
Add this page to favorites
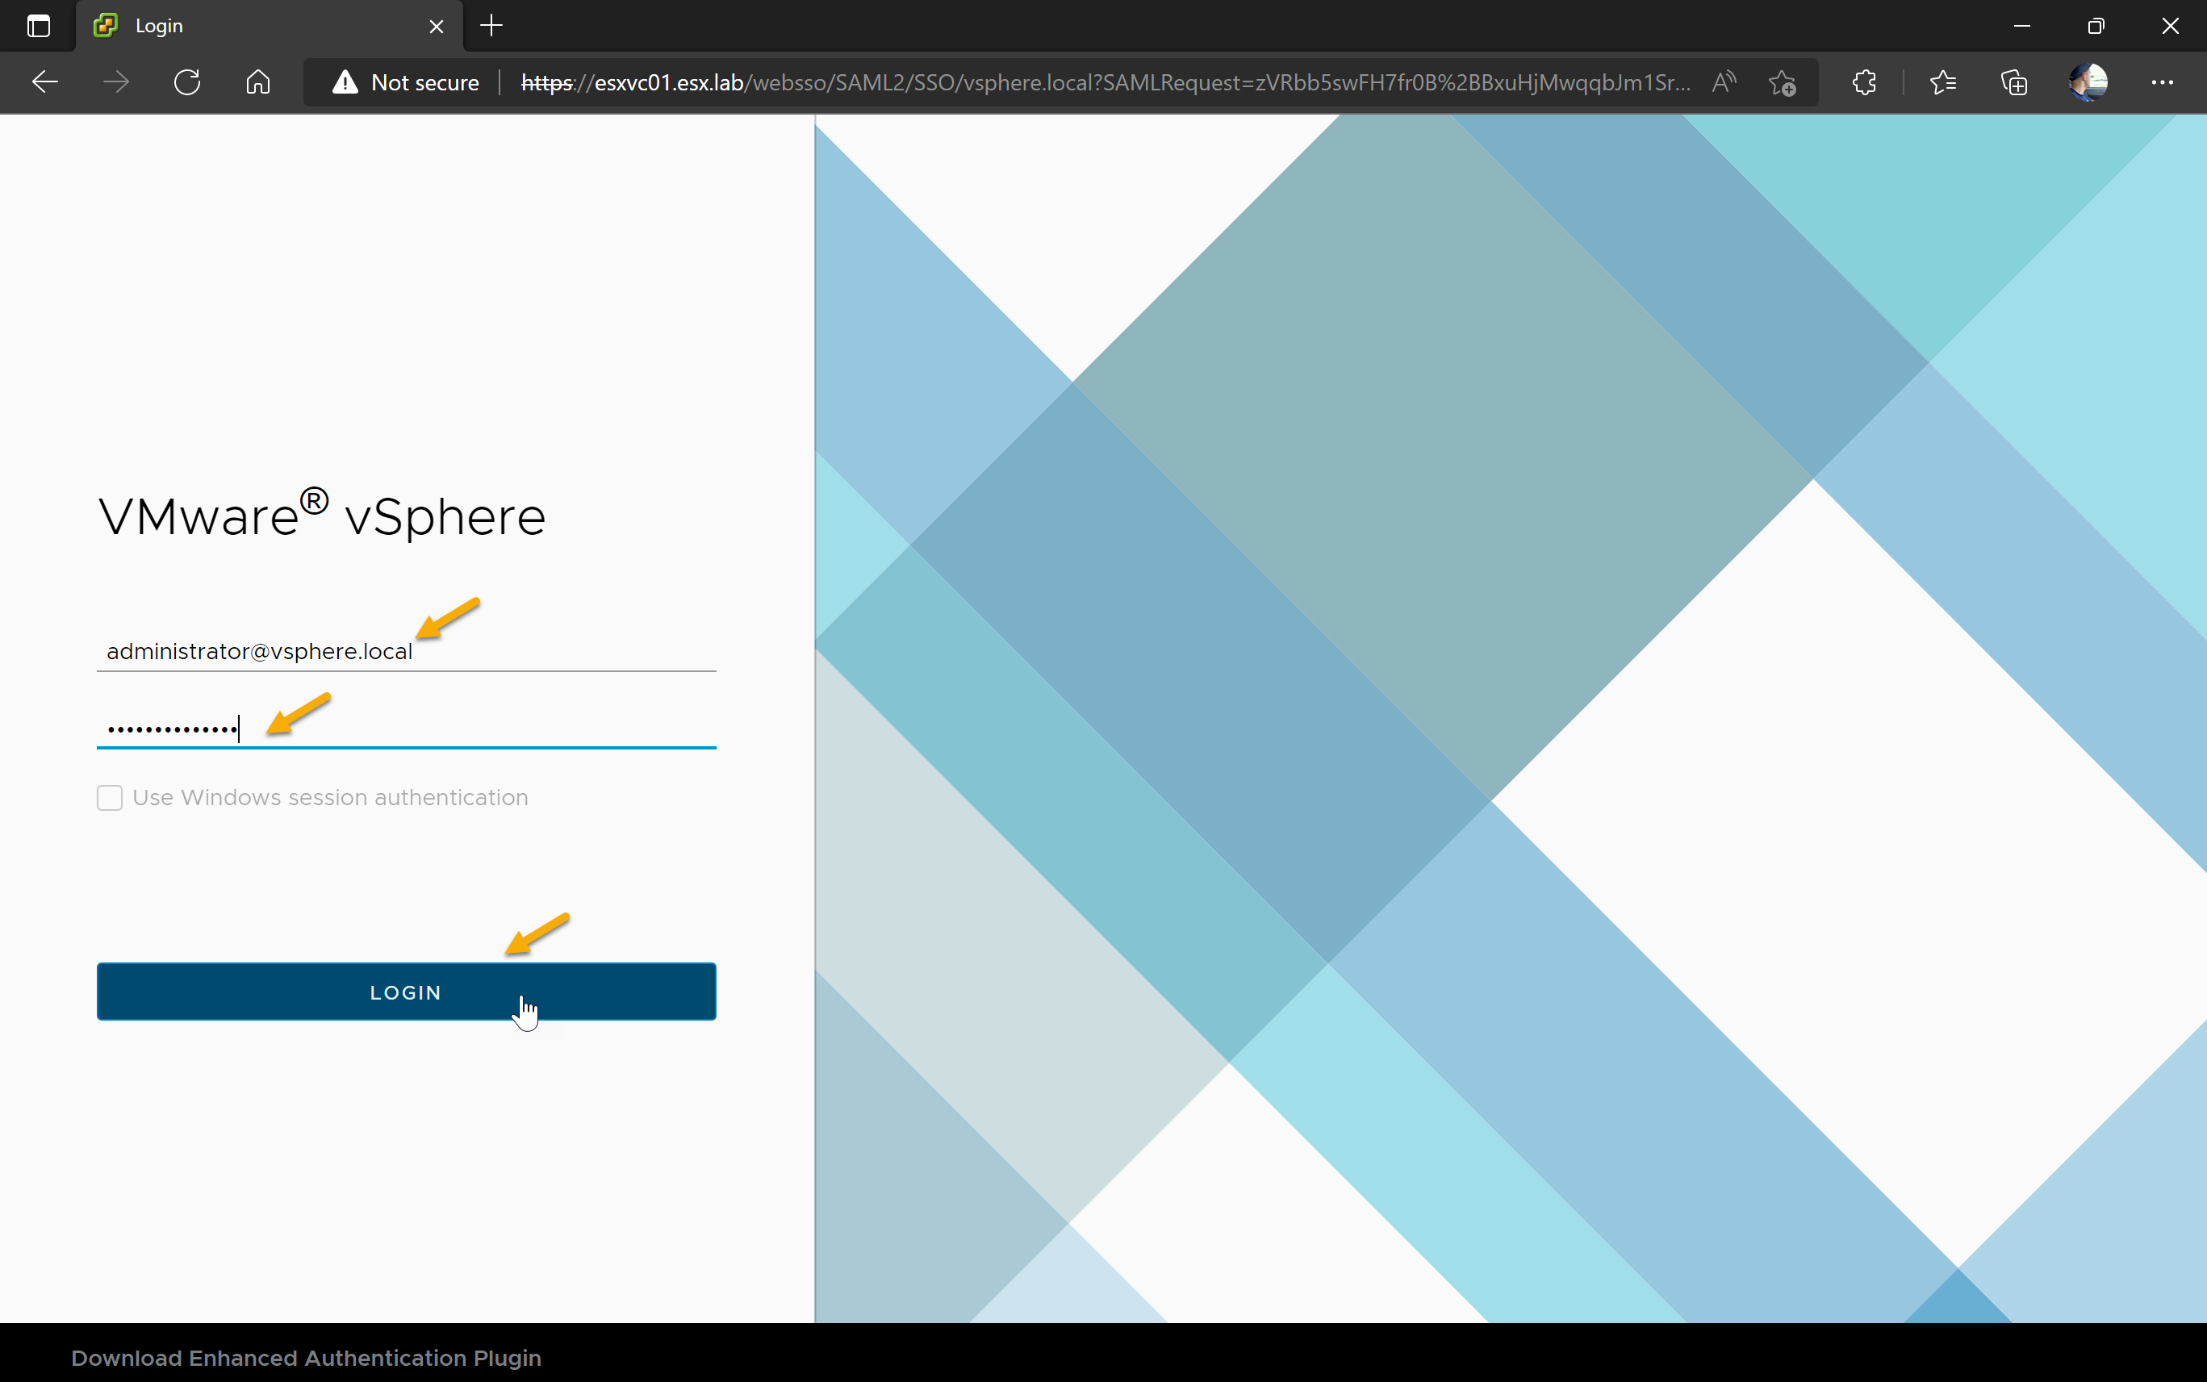tap(1782, 82)
